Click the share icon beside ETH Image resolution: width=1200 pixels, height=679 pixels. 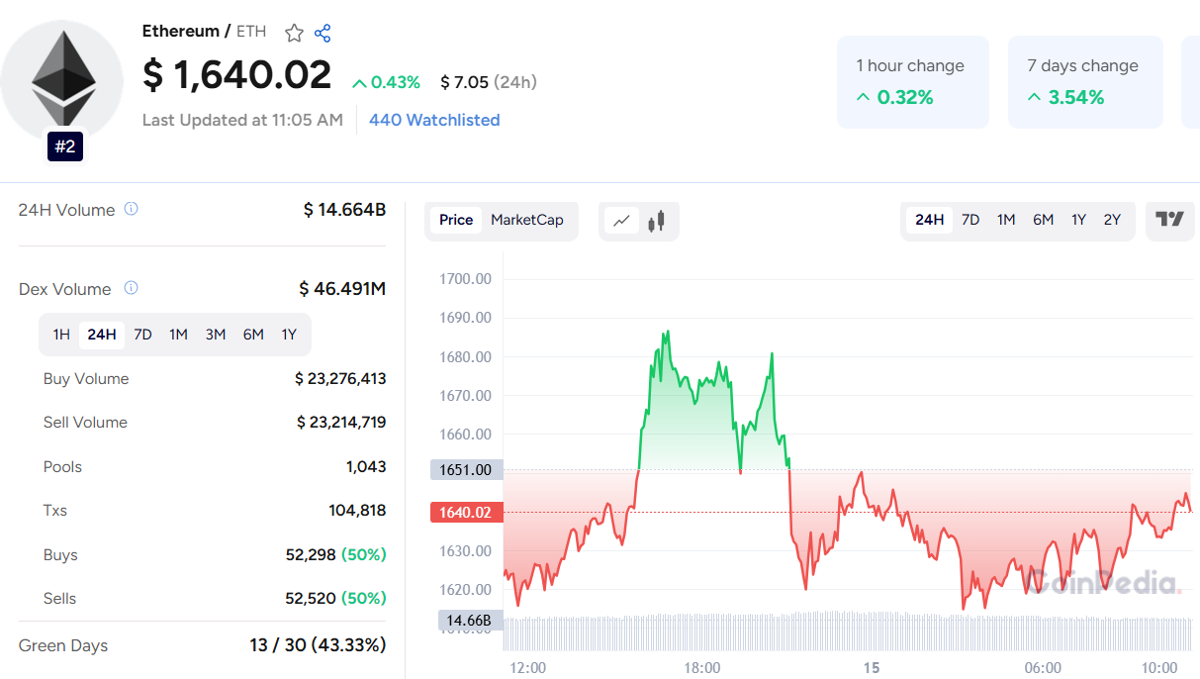point(323,33)
